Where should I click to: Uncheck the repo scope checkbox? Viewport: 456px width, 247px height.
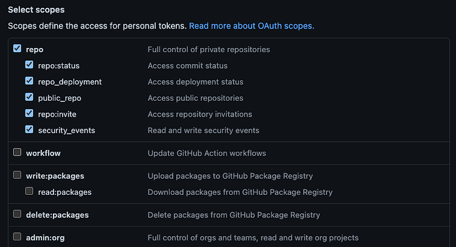pyautogui.click(x=17, y=49)
